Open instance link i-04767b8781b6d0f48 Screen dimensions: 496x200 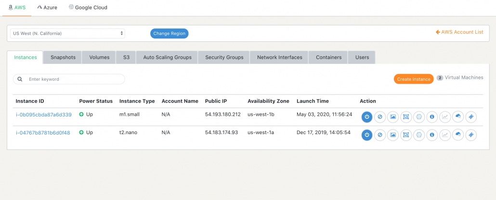pos(43,132)
